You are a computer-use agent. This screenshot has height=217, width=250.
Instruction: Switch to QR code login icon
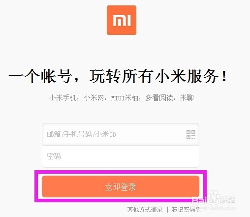click(x=191, y=134)
